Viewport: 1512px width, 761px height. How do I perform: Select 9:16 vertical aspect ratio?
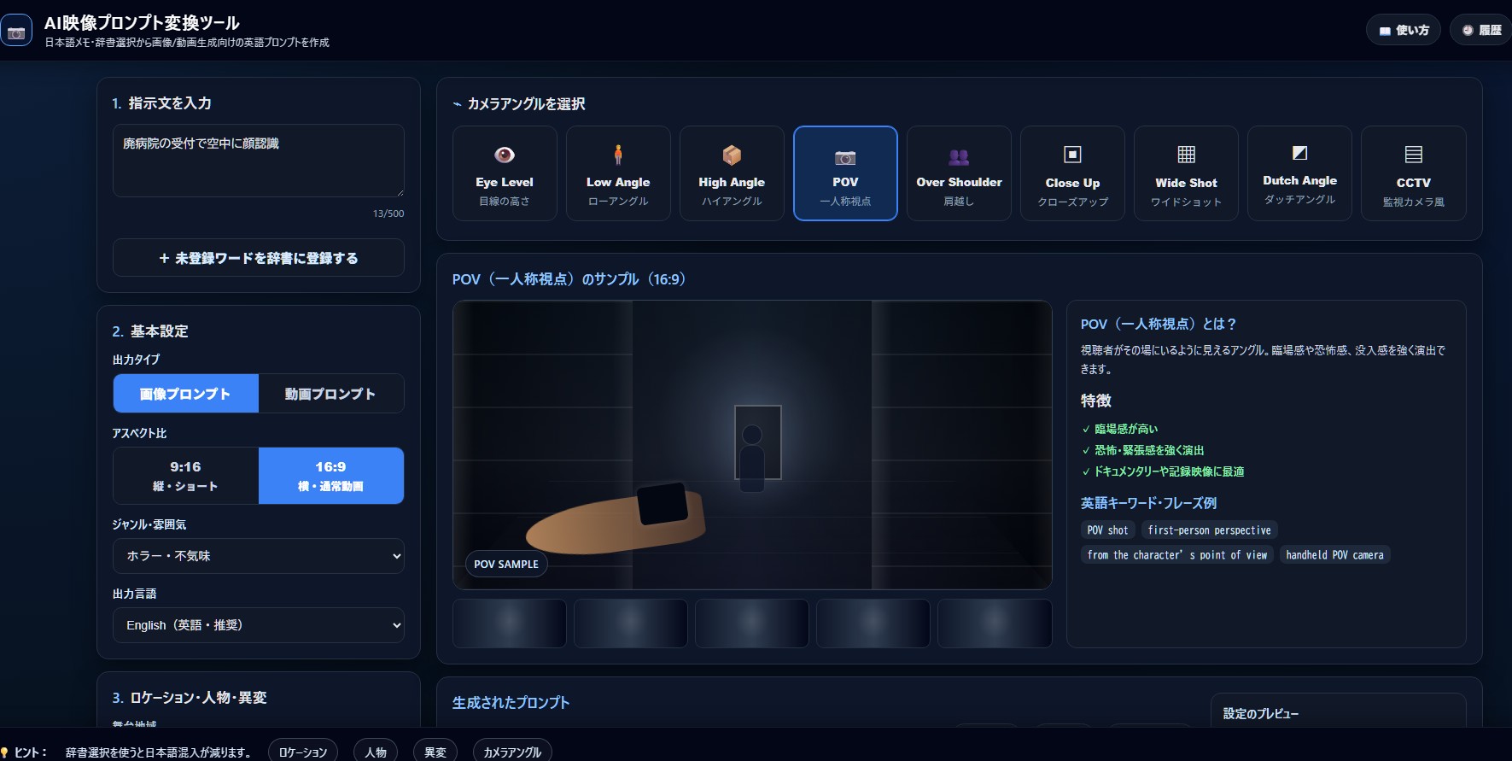click(x=186, y=476)
